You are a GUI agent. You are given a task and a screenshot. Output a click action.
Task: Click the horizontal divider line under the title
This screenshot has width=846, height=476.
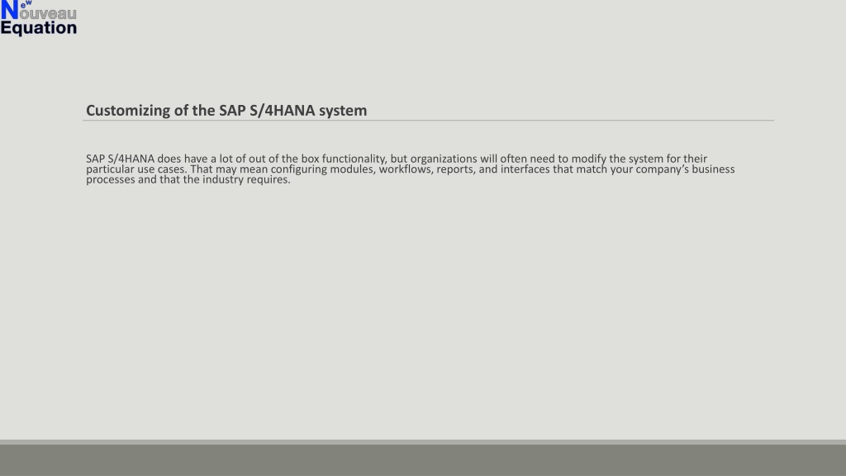(429, 121)
